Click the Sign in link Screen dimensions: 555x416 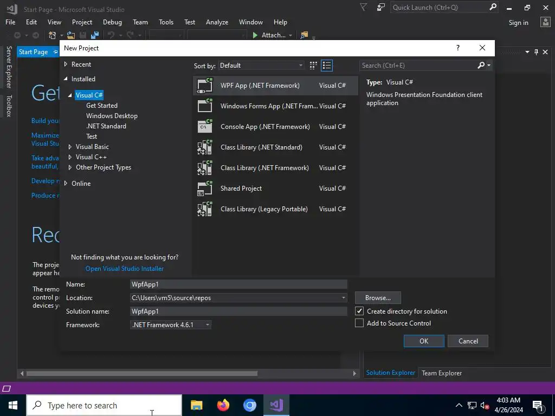click(x=518, y=23)
